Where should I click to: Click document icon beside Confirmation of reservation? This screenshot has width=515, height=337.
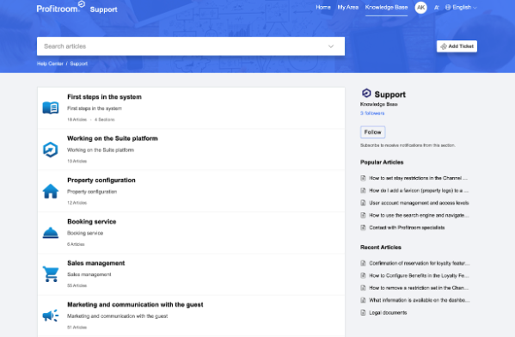[363, 263]
